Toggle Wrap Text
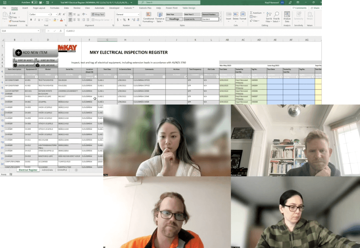The image size is (360, 248). point(98,15)
